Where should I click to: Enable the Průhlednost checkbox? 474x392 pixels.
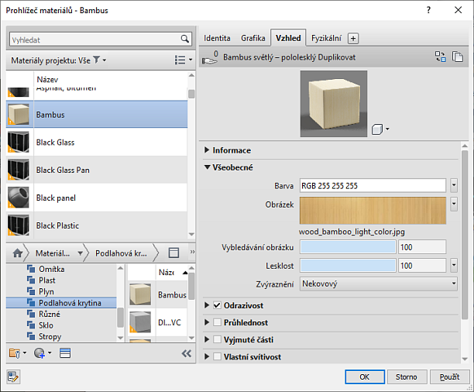217,322
